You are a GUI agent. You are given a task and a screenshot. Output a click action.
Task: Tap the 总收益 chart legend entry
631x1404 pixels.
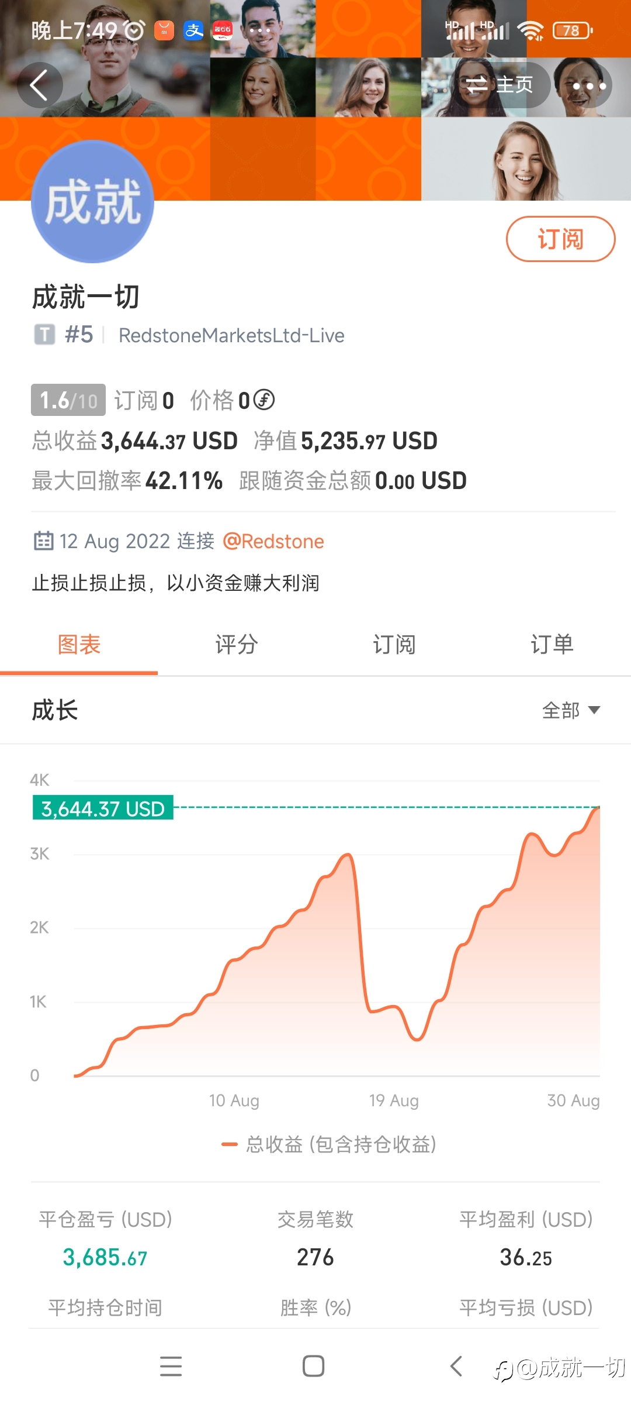pyautogui.click(x=330, y=1144)
